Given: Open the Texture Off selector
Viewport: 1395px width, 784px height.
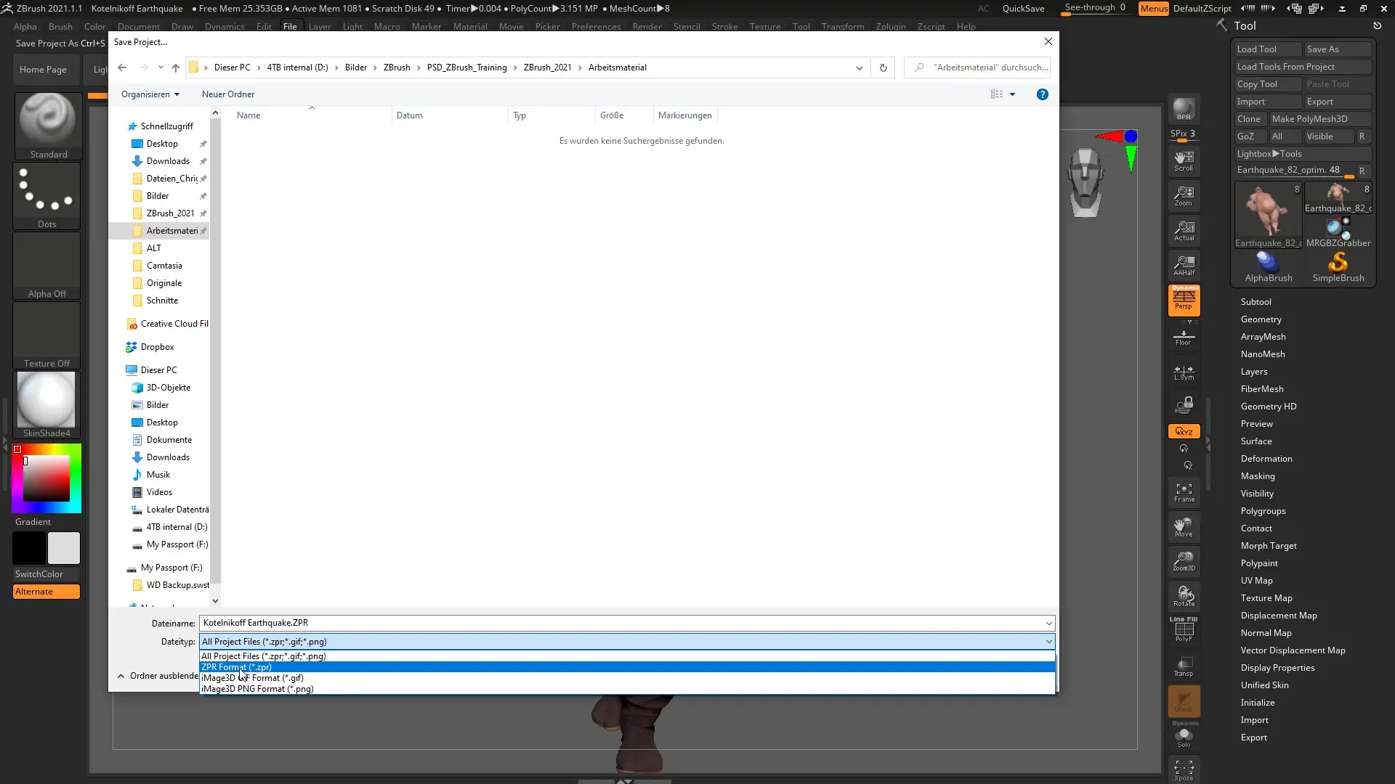Looking at the screenshot, I should pyautogui.click(x=46, y=335).
